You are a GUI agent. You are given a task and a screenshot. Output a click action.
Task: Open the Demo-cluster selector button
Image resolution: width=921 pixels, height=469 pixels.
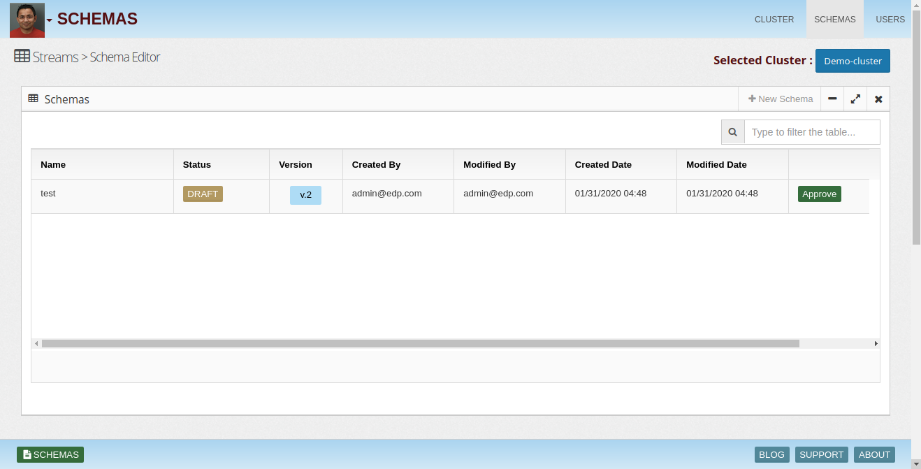(x=853, y=61)
